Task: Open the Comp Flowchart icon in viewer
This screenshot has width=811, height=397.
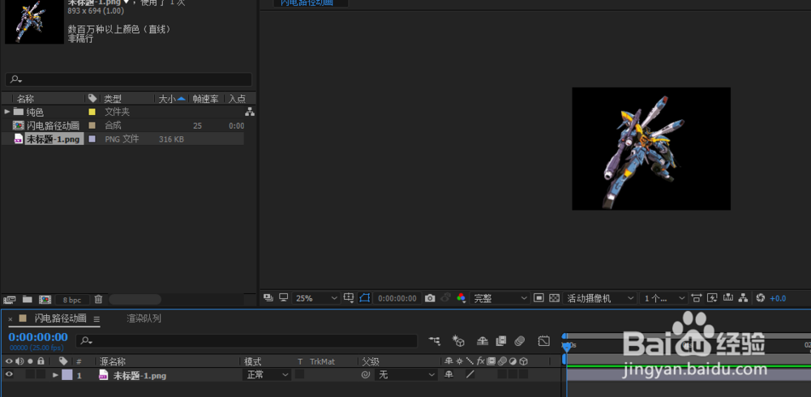Action: pyautogui.click(x=743, y=298)
